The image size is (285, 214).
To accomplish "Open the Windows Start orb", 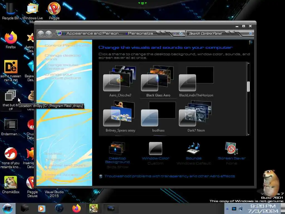I will (x=8, y=208).
